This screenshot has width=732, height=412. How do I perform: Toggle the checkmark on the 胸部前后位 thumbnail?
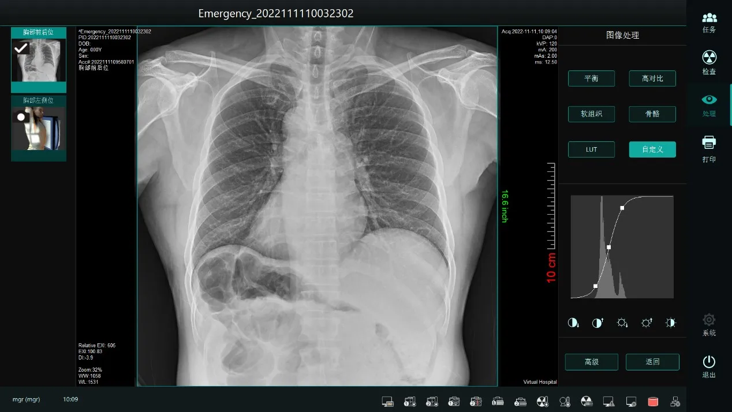[x=21, y=48]
